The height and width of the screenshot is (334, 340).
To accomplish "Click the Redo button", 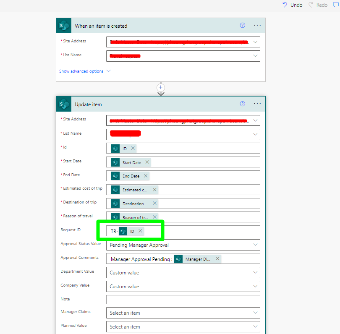I will tap(318, 5).
